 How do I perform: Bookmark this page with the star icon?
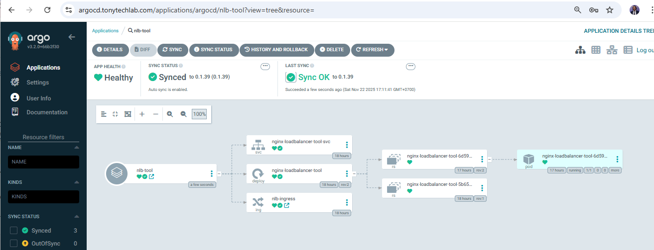click(x=610, y=10)
